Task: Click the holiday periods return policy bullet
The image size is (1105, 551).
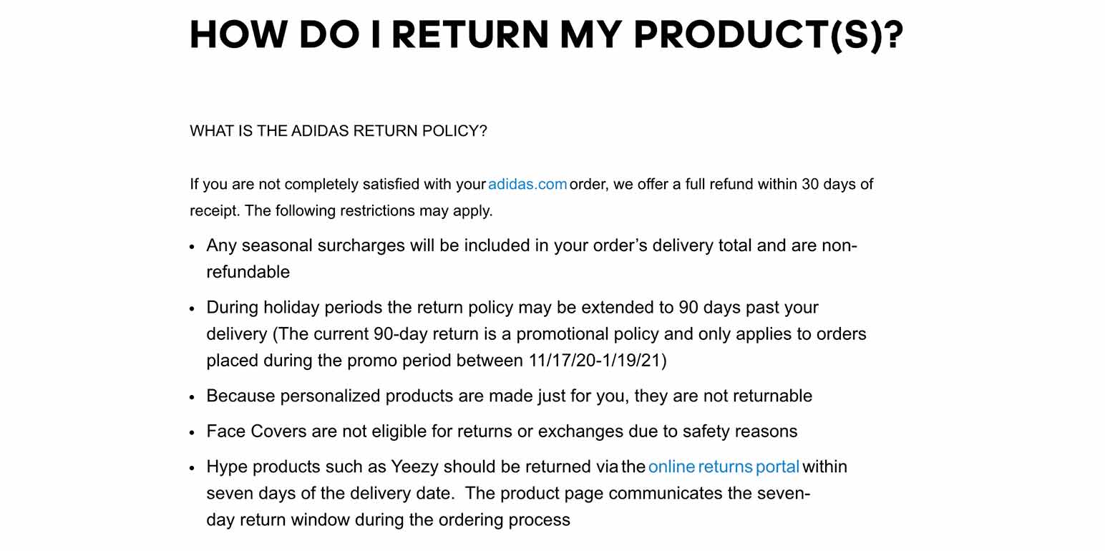Action: (x=536, y=334)
